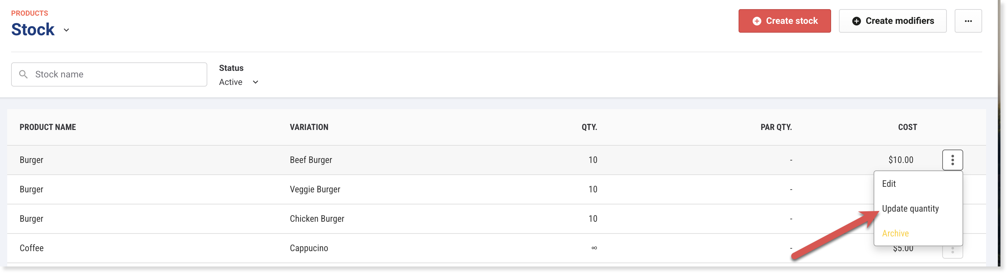Click the PRODUCTS breadcrumb label
The height and width of the screenshot is (273, 1007).
pyautogui.click(x=29, y=13)
